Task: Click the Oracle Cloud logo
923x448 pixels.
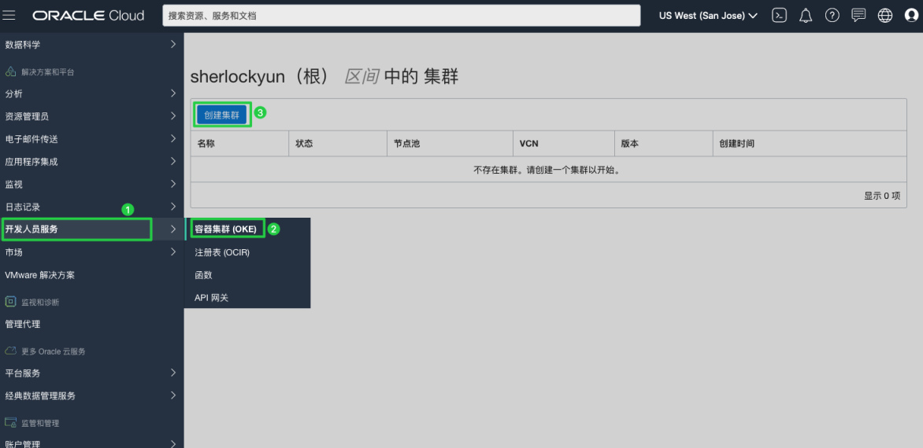Action: [x=88, y=16]
